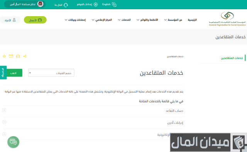Open the الأنظمة واللوائح menu
The width and height of the screenshot is (247, 152).
pyautogui.click(x=147, y=20)
